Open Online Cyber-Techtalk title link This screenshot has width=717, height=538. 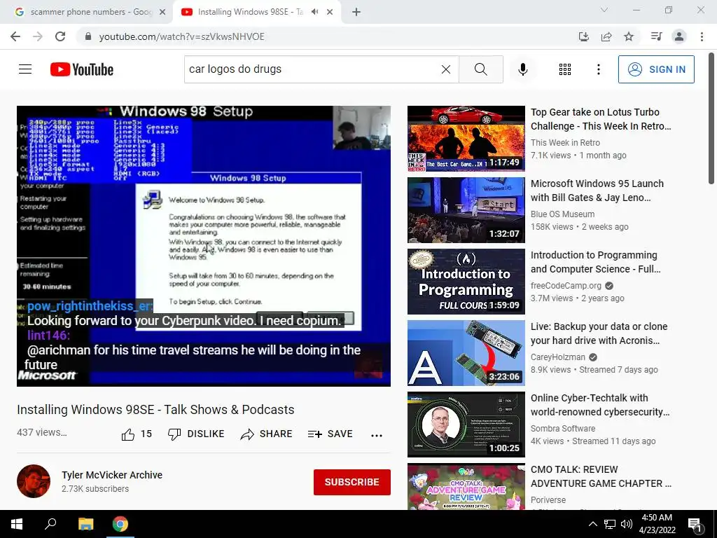coord(600,404)
